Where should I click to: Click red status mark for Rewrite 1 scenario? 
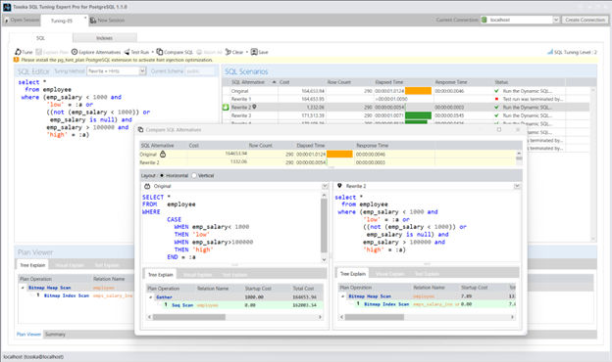click(496, 99)
